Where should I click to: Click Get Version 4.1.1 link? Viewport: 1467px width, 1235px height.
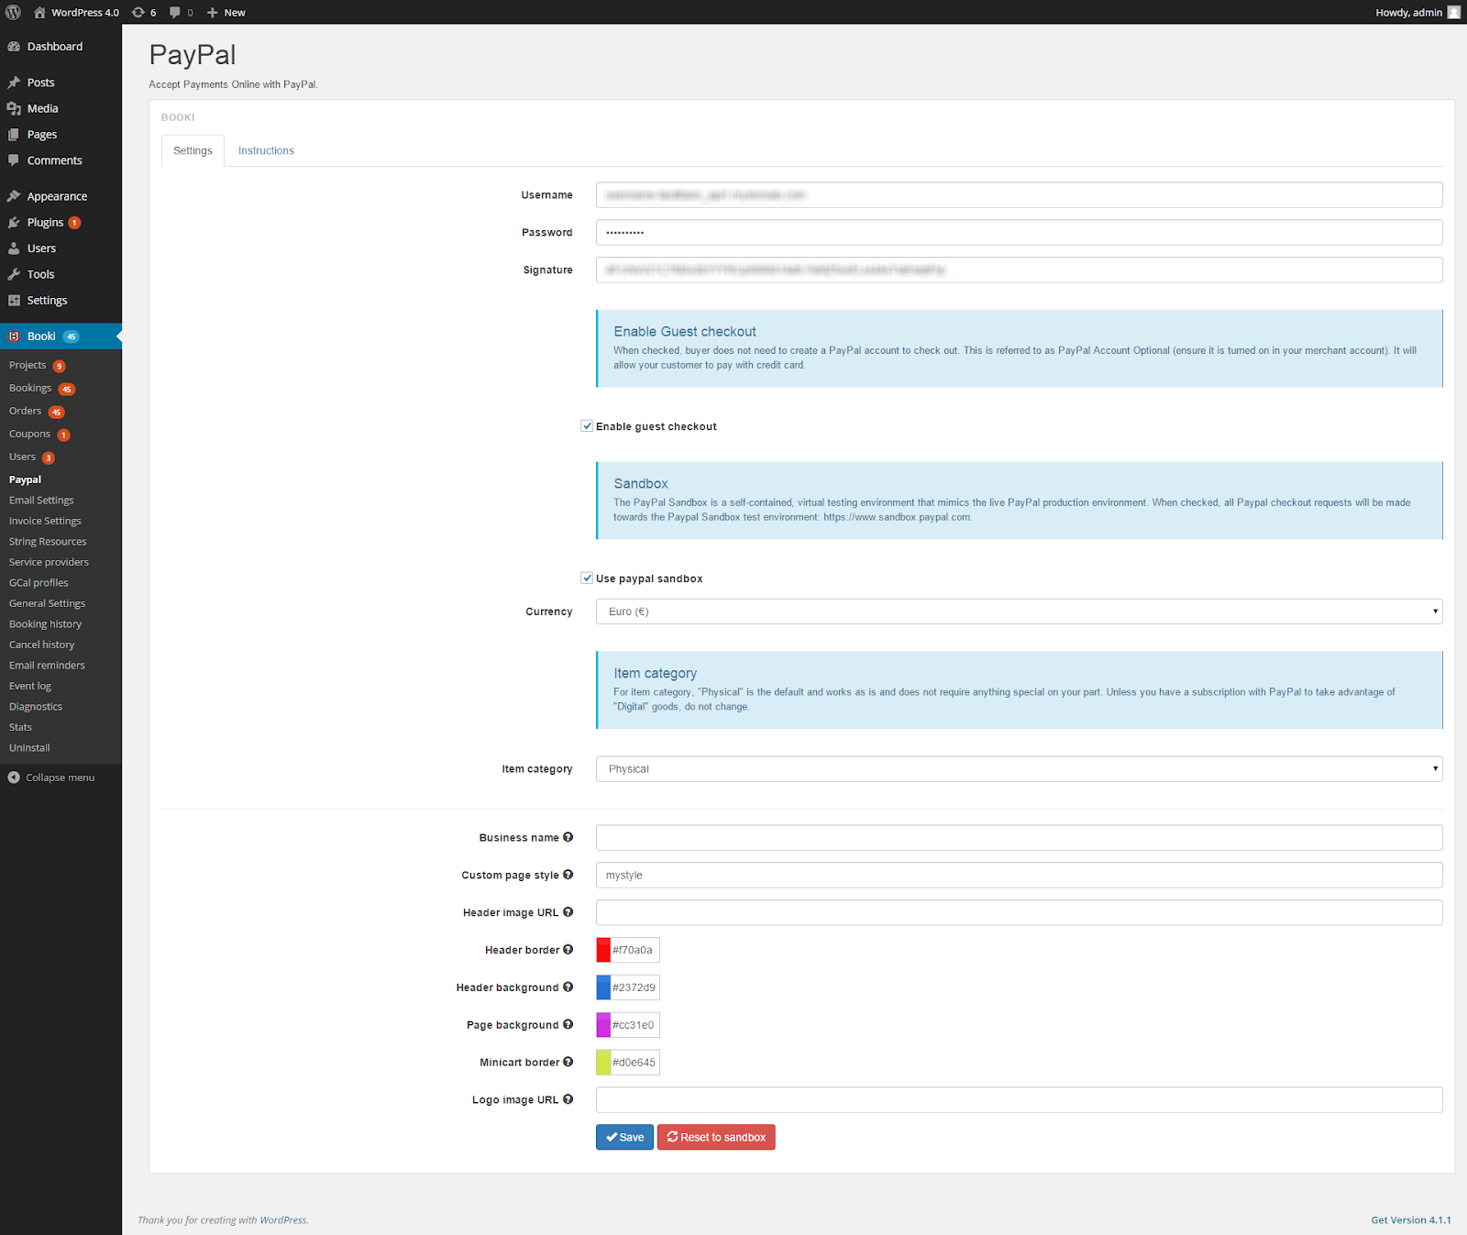pyautogui.click(x=1411, y=1220)
